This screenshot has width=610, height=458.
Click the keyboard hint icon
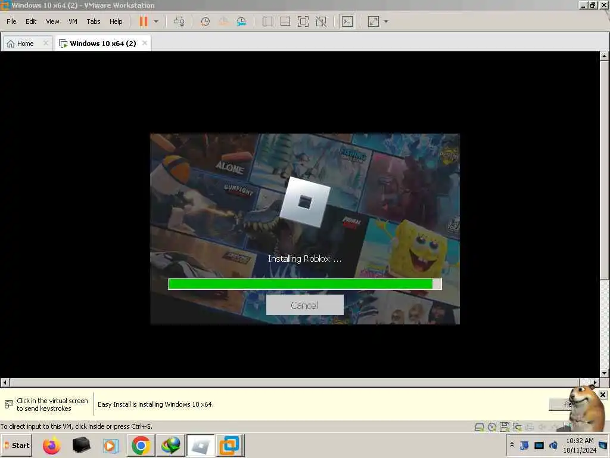[x=8, y=404]
